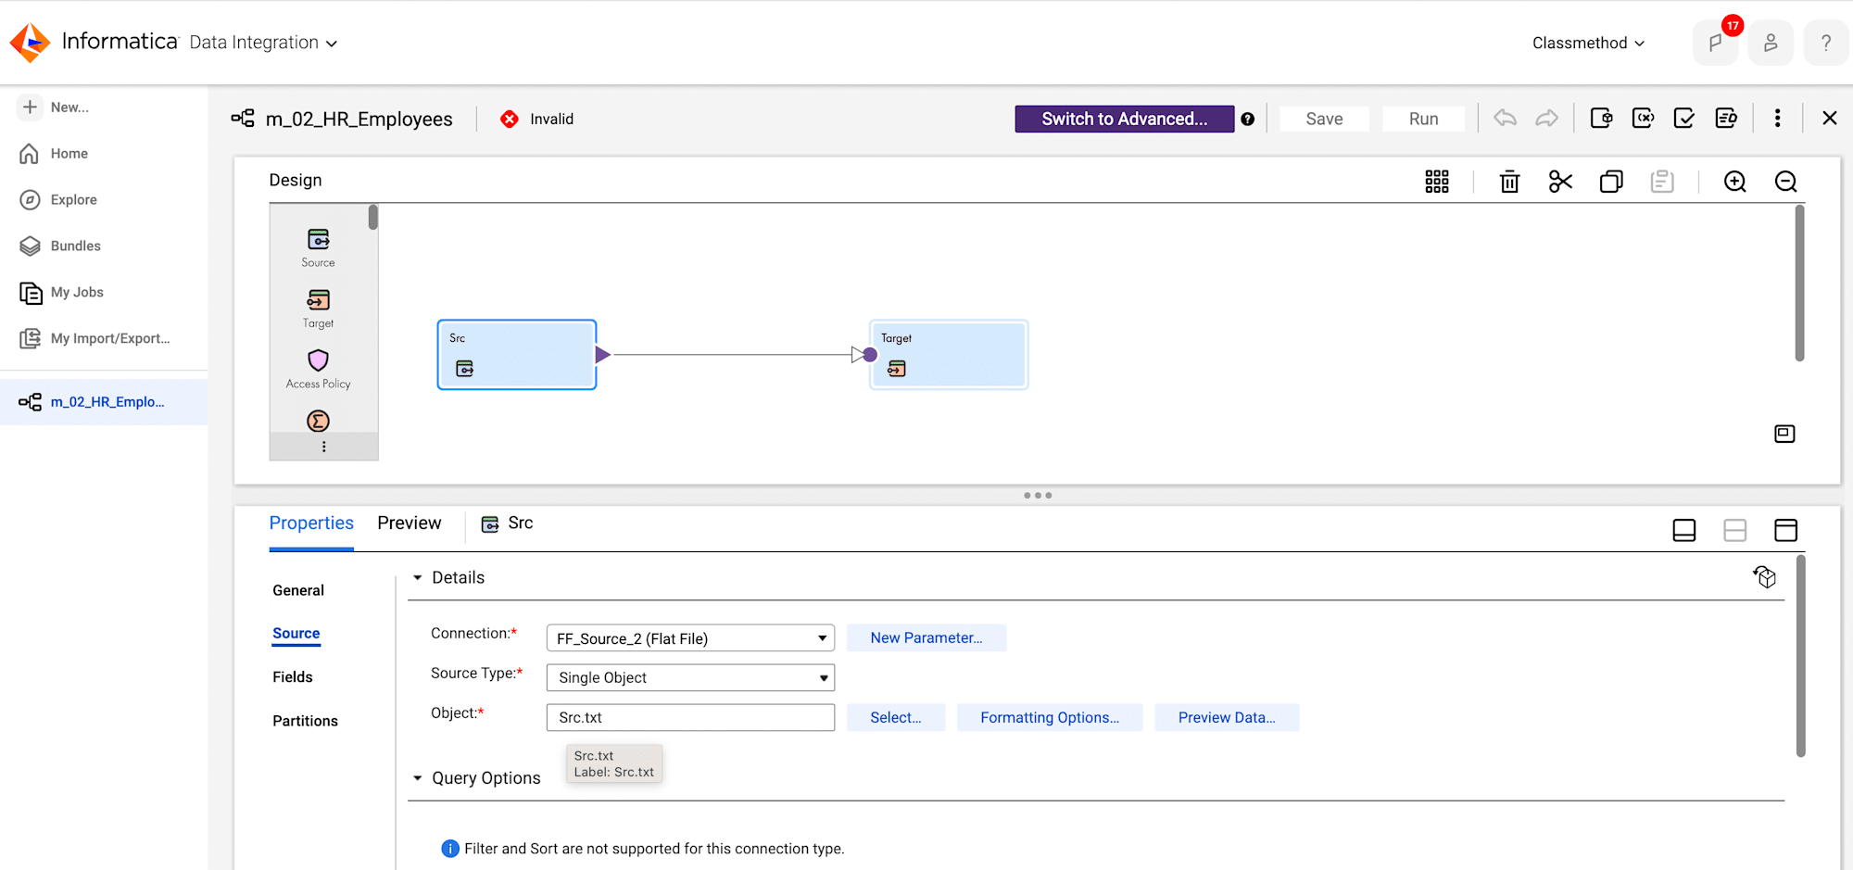Select the General properties section
The image size is (1853, 870).
[x=298, y=590]
